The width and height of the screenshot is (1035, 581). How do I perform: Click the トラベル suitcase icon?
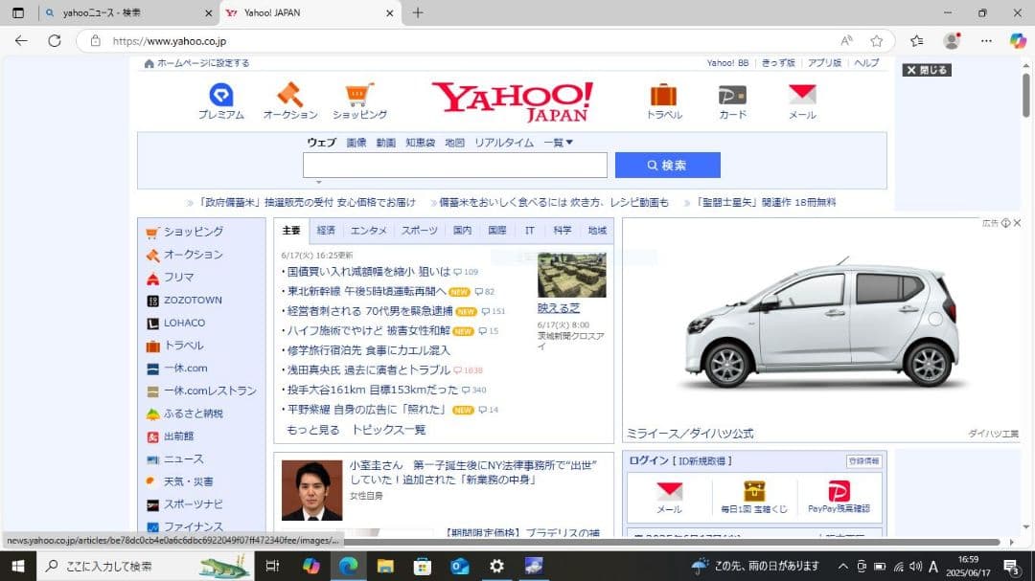(x=662, y=96)
